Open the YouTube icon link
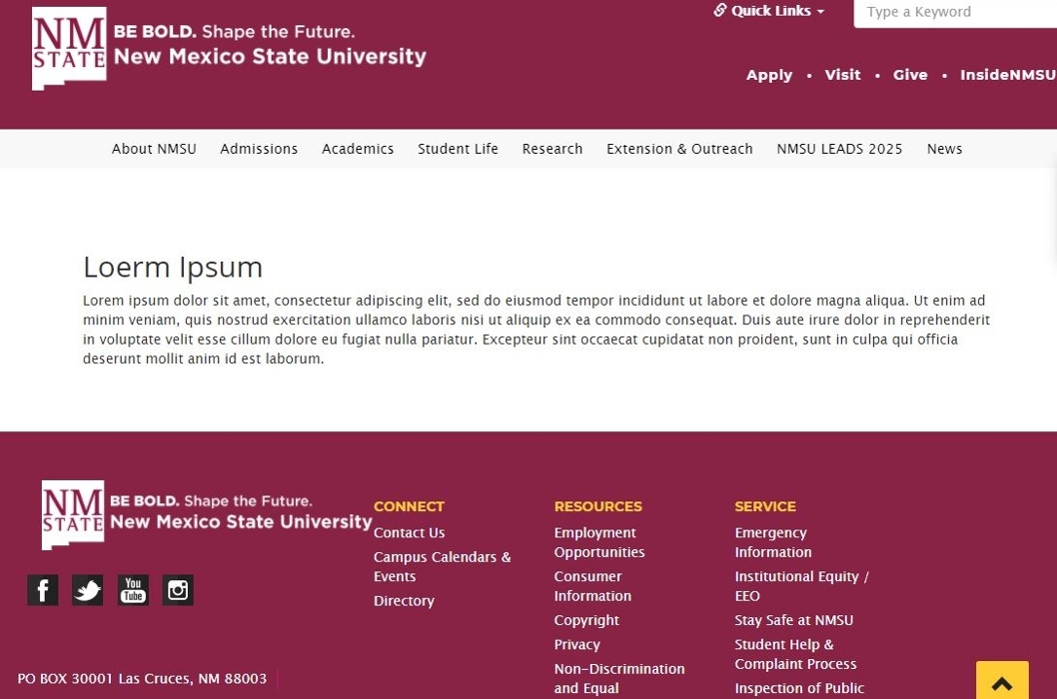The height and width of the screenshot is (699, 1057). coord(133,590)
